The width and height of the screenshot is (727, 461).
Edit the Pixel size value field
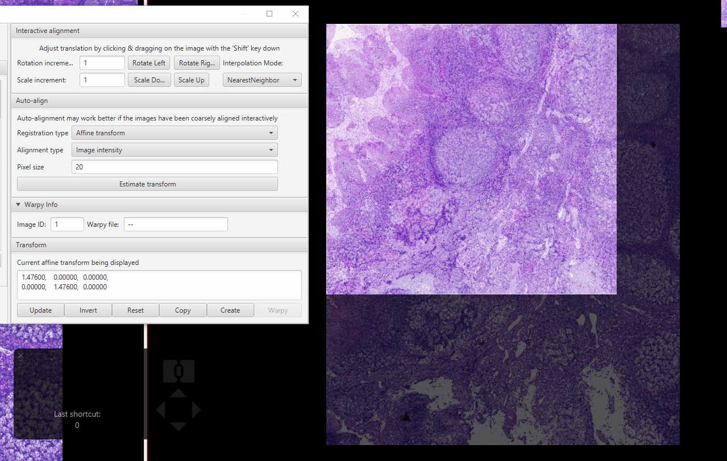[x=175, y=167]
